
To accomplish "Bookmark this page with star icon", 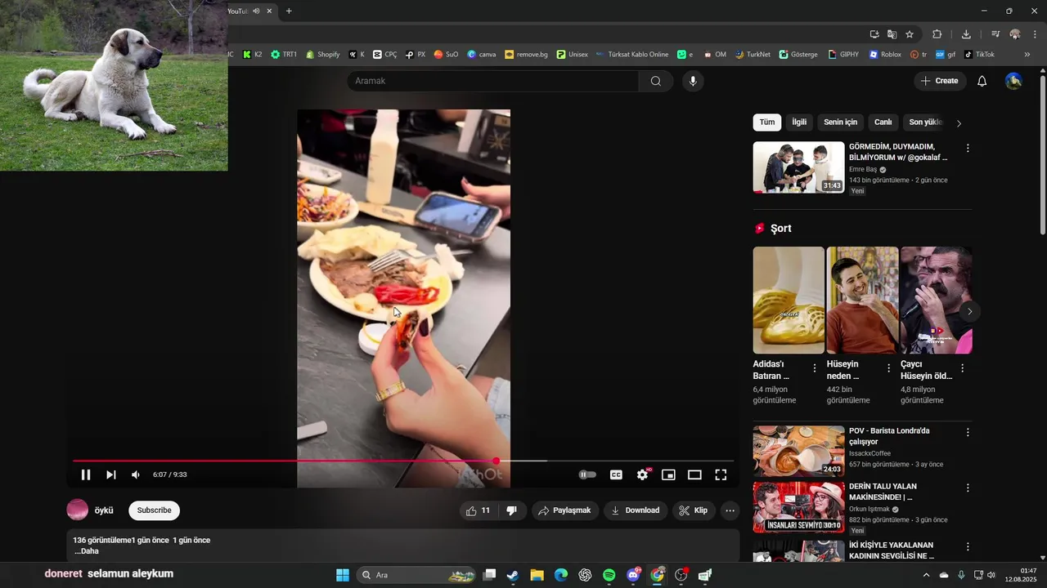I will coord(910,34).
